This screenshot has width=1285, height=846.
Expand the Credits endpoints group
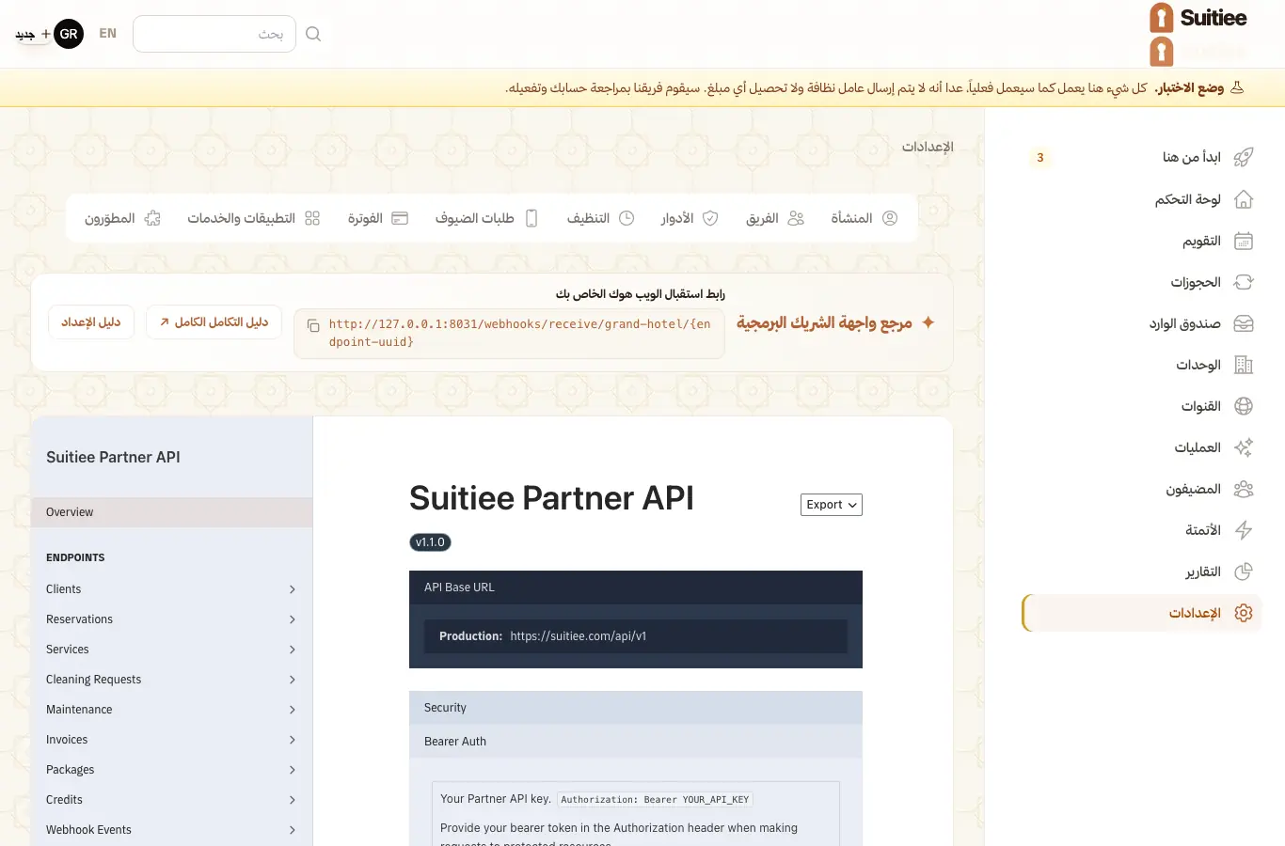point(171,800)
